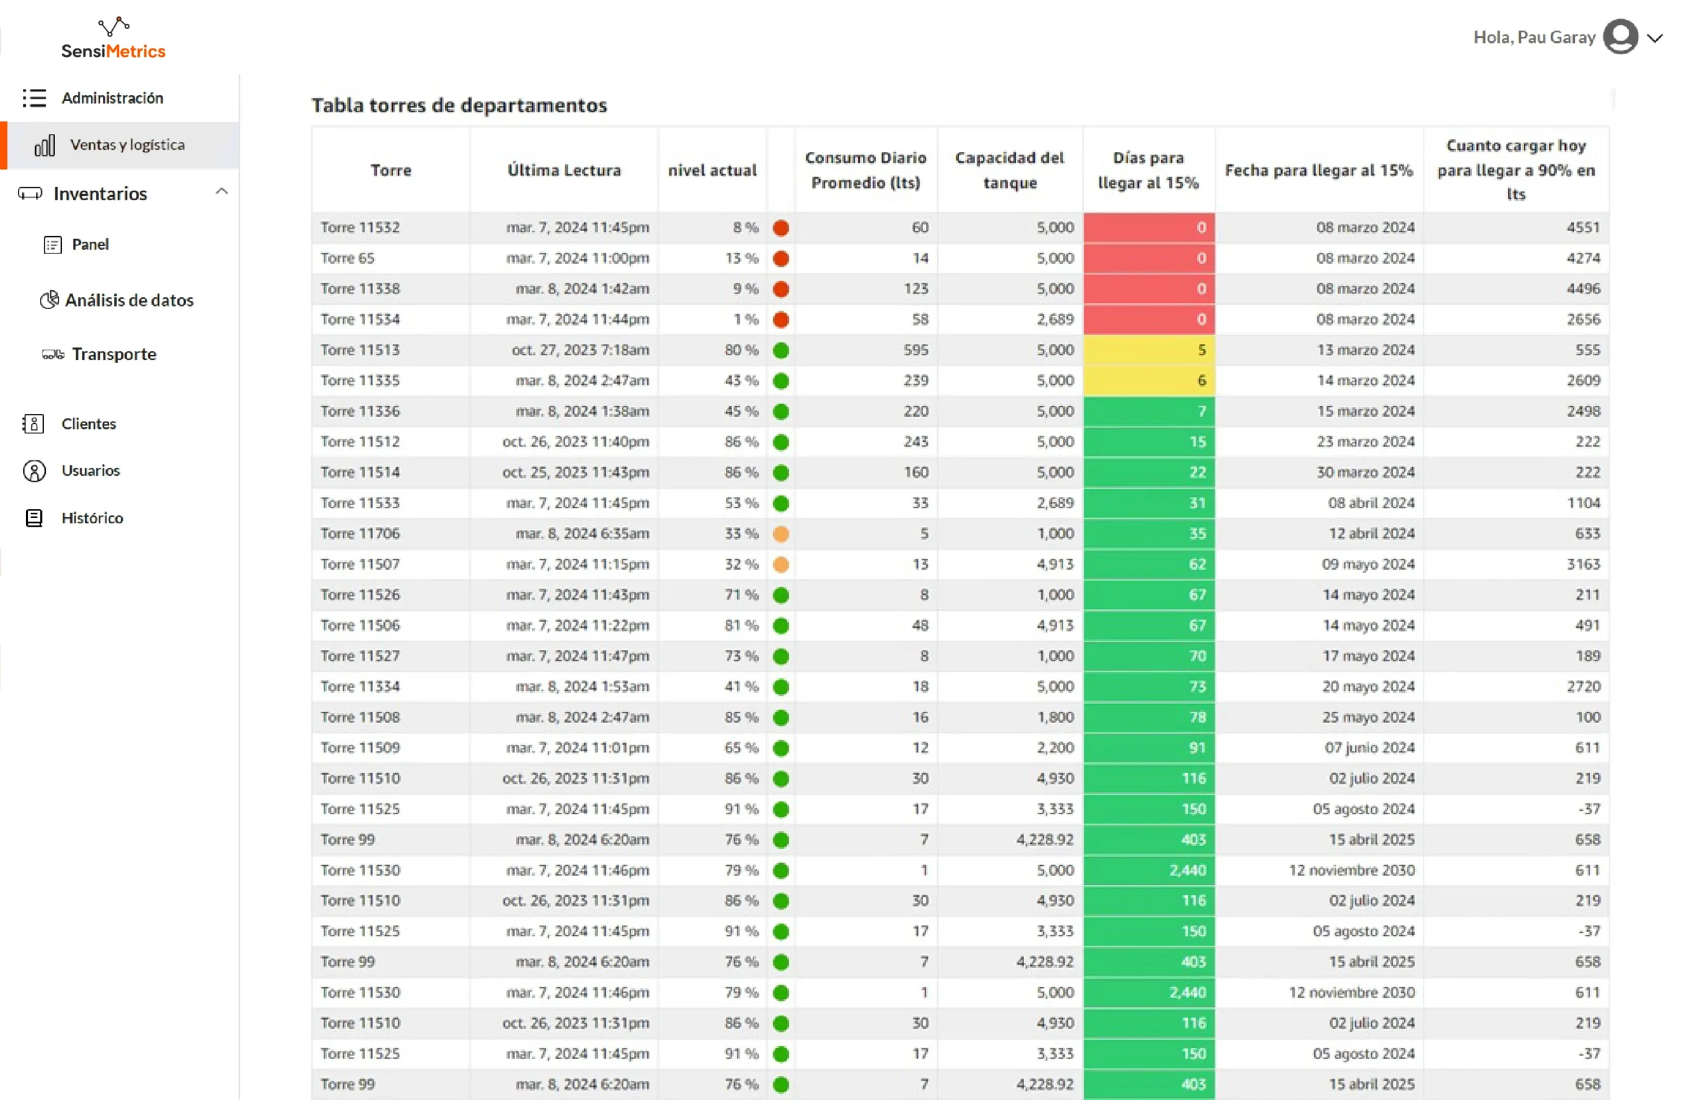Screen dimensions: 1699x1100
Task: Open Análisis de datos
Action: click(129, 300)
